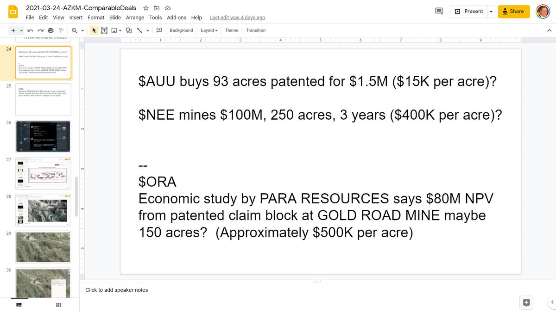Viewport: 556px width, 312px height.
Task: Open the Help menu
Action: pyautogui.click(x=196, y=18)
